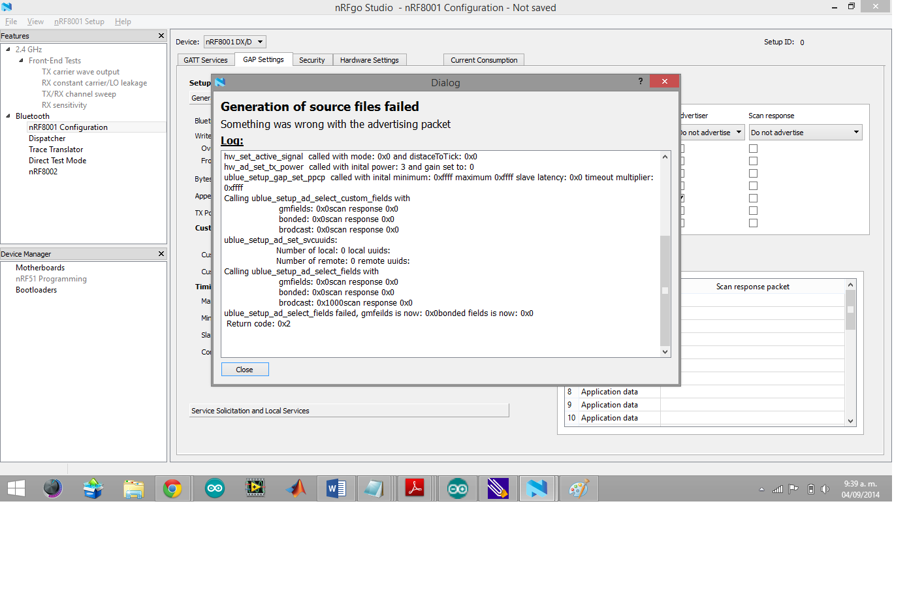Click the Windows Start button
Viewport: 909px width, 589px height.
pos(16,488)
